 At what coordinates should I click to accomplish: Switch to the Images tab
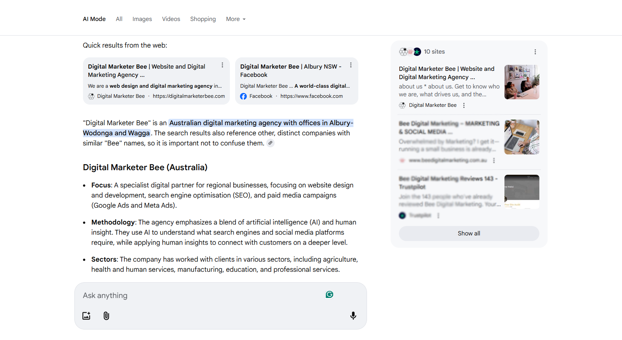click(x=142, y=19)
